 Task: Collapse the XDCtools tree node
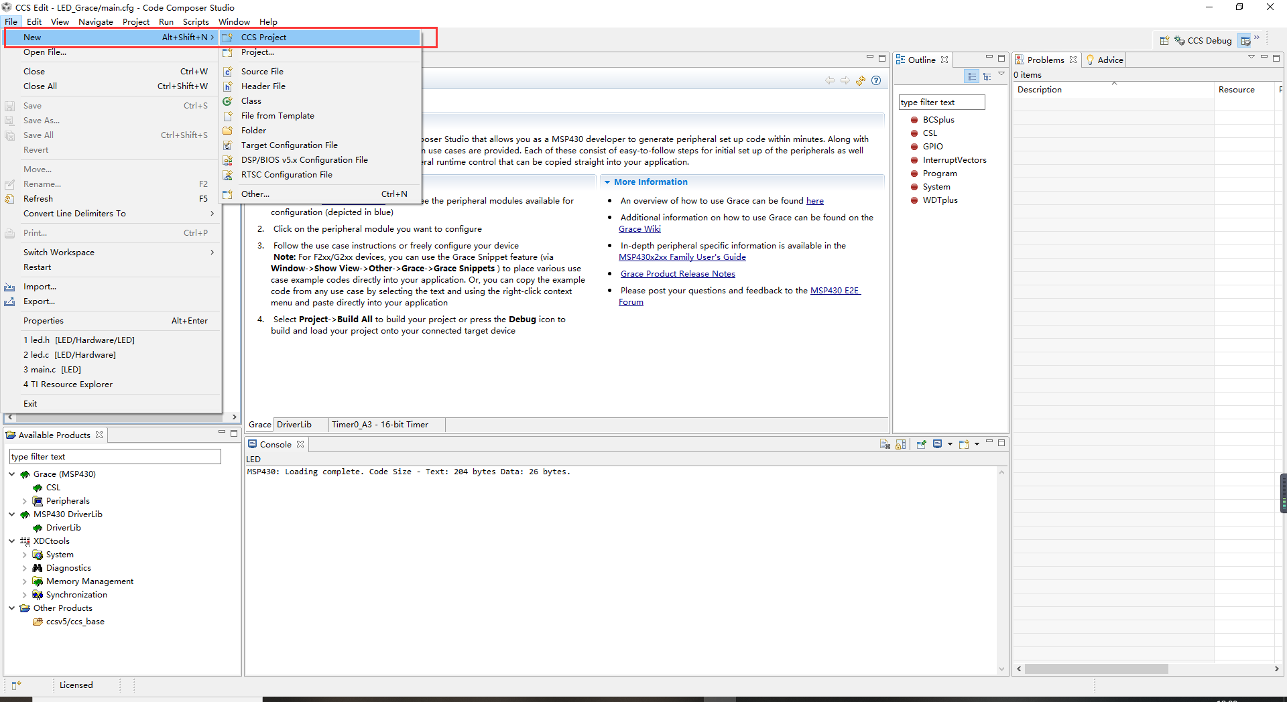(x=12, y=541)
